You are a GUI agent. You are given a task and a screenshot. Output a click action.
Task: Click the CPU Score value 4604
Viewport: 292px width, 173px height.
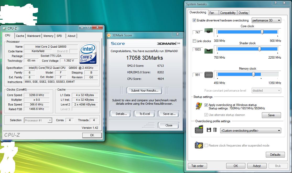160,79
